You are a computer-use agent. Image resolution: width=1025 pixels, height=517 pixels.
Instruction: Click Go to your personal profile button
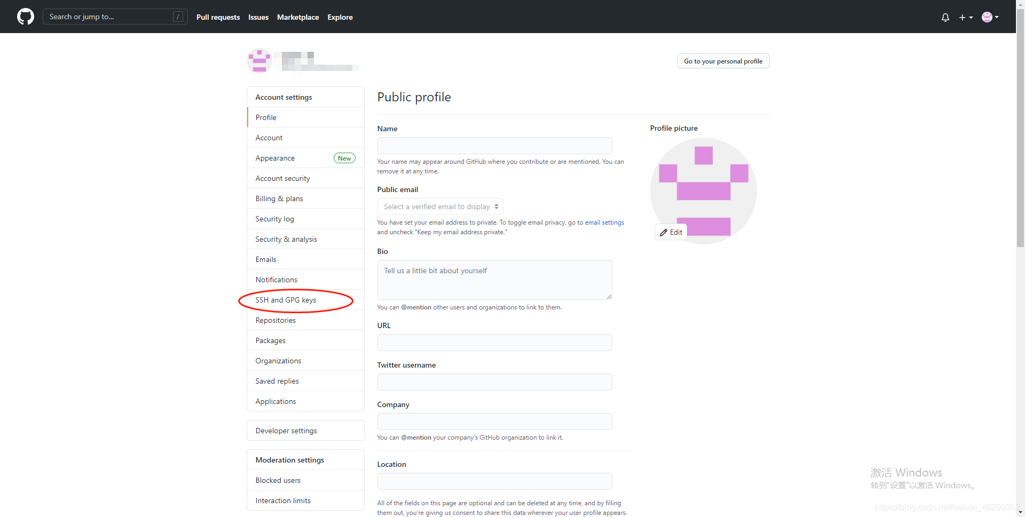(723, 61)
